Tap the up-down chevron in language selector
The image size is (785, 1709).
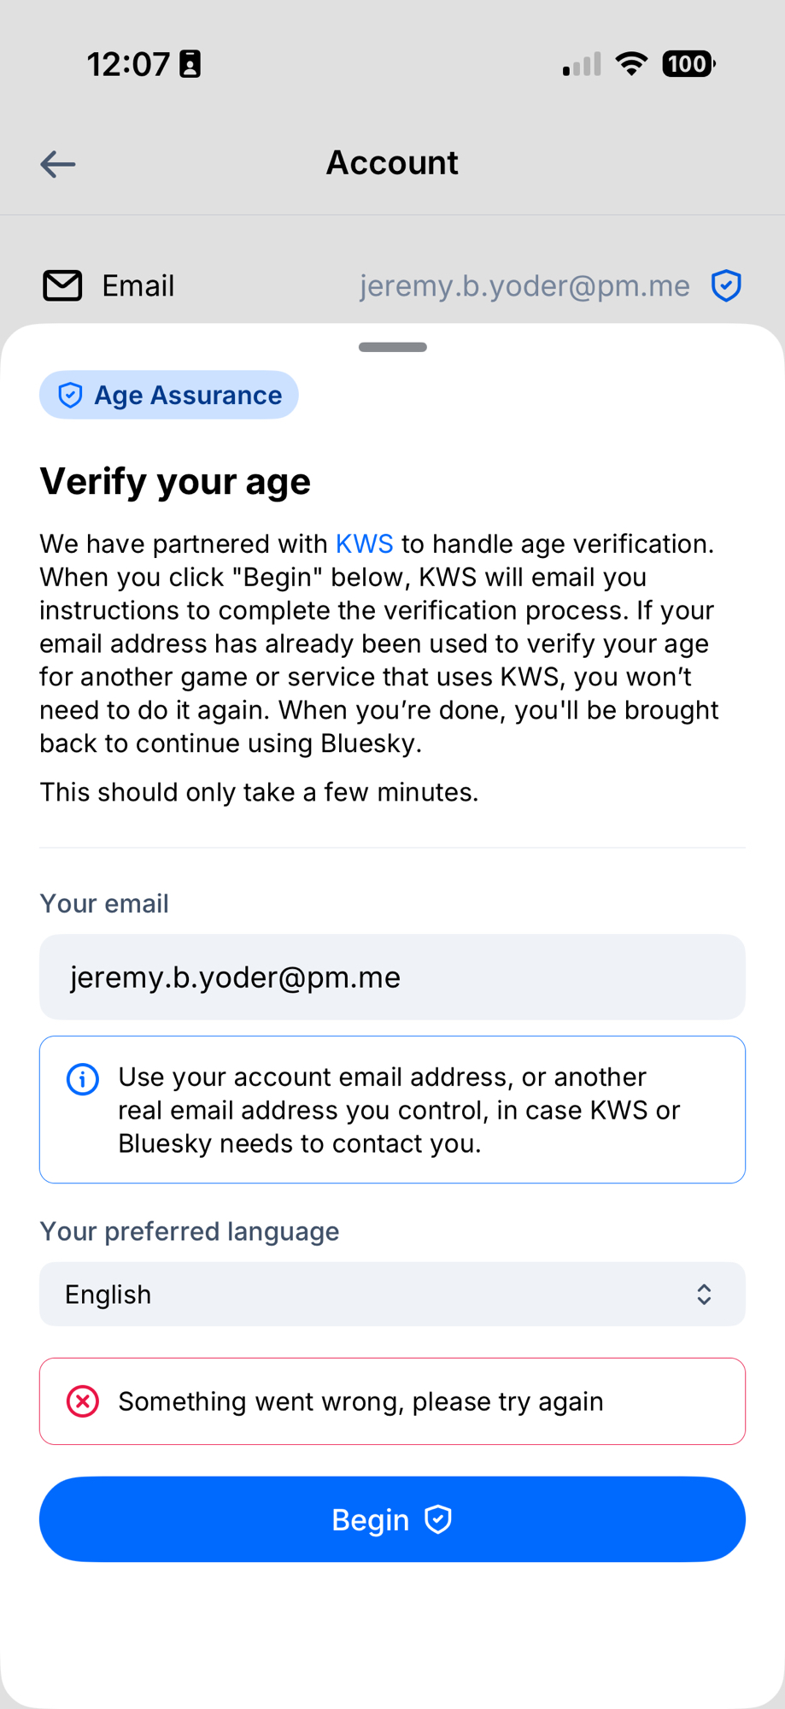tap(704, 1294)
